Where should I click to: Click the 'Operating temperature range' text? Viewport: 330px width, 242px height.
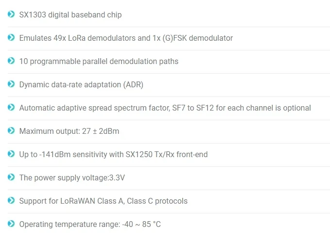pos(90,225)
